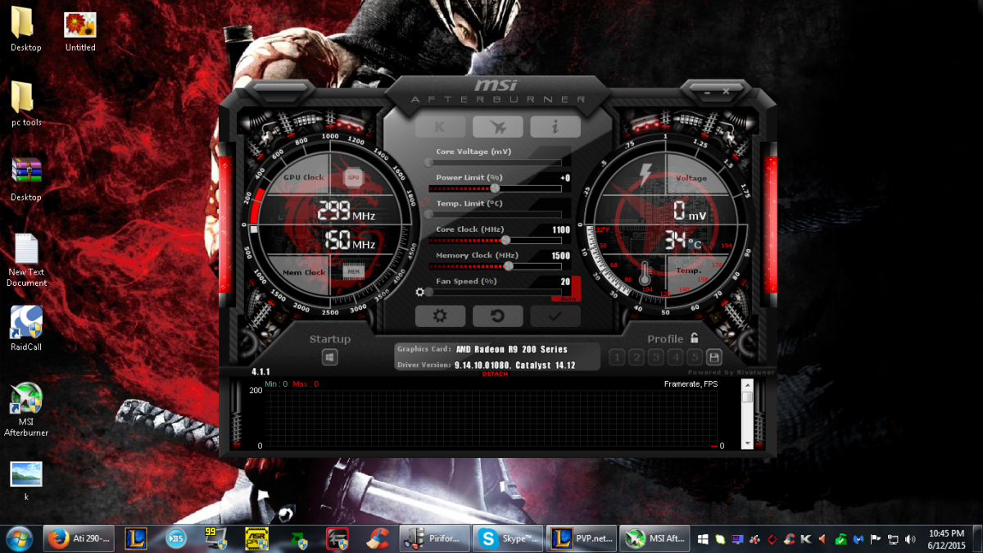Apply settings with the checkmark button

[x=555, y=316]
